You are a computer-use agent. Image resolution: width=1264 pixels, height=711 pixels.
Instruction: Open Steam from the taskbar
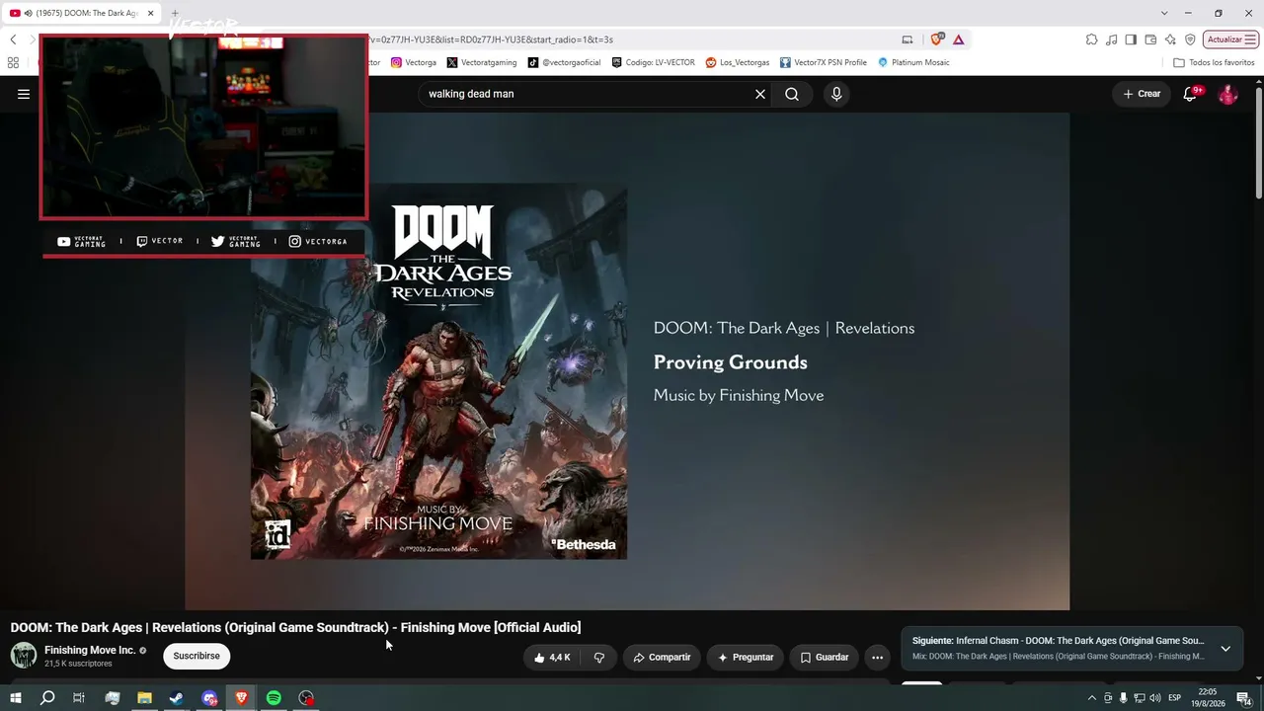[177, 698]
